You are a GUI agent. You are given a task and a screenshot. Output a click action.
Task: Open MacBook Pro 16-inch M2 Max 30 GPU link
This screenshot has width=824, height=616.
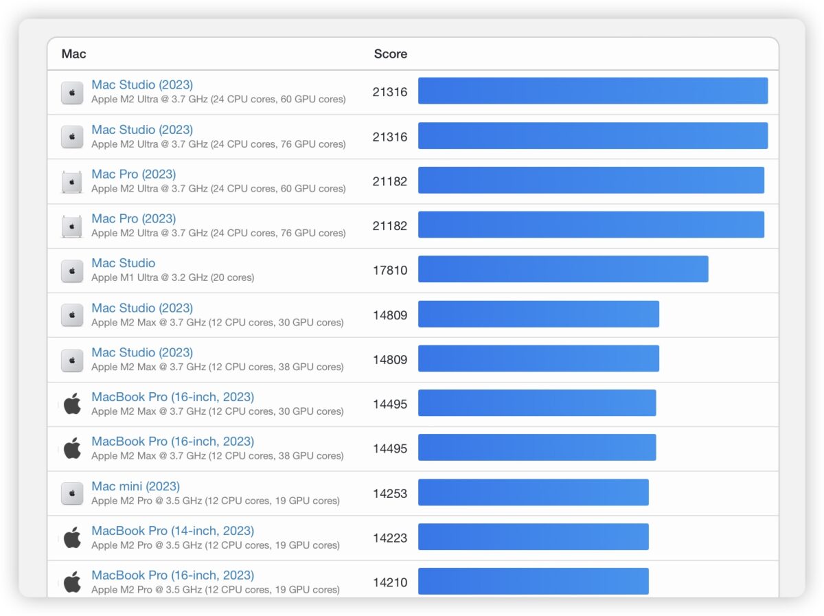click(x=173, y=397)
